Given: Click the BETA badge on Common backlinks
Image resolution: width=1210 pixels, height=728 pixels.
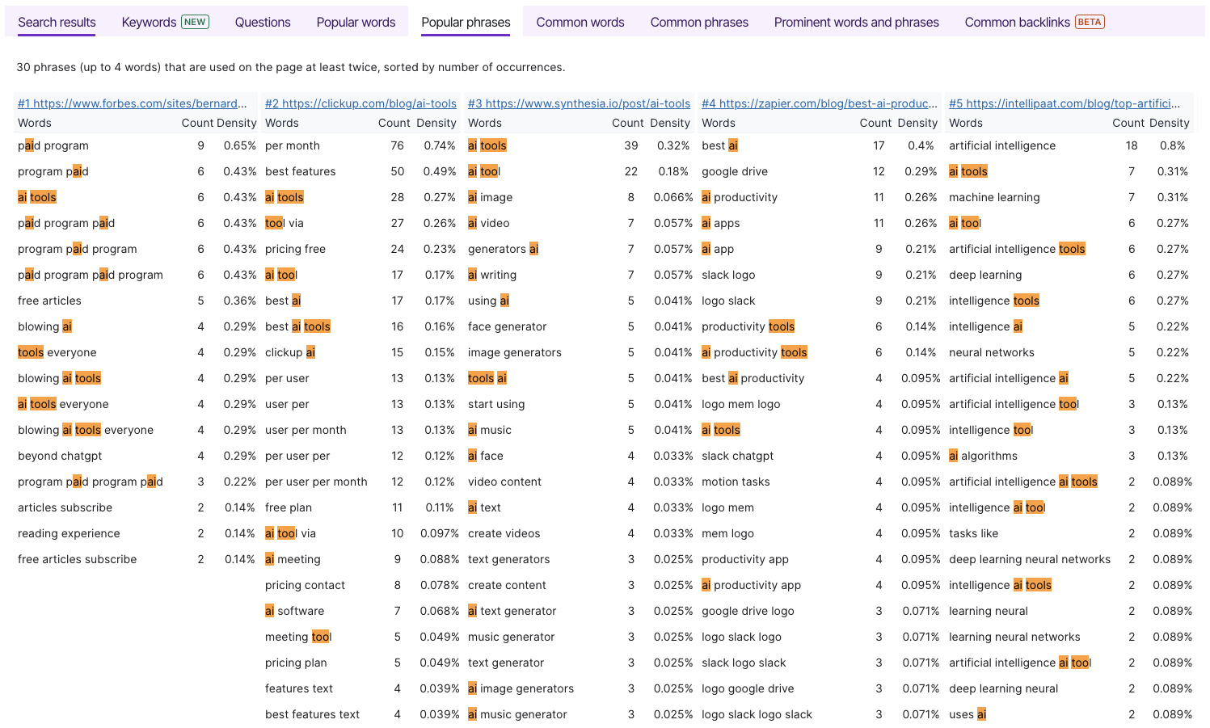Looking at the screenshot, I should 1090,22.
